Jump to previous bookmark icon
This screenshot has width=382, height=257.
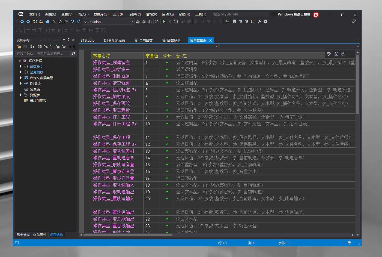click(x=240, y=21)
